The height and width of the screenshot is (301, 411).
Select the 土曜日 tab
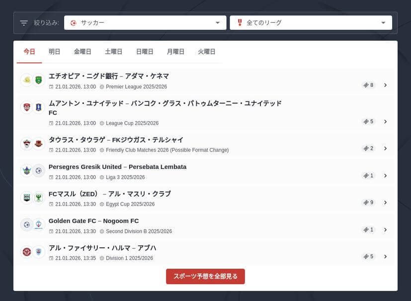(x=114, y=52)
